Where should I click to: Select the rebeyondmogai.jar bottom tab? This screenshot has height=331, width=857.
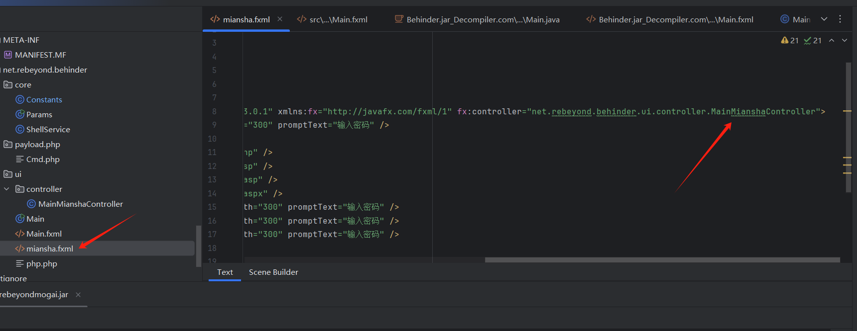(x=34, y=294)
